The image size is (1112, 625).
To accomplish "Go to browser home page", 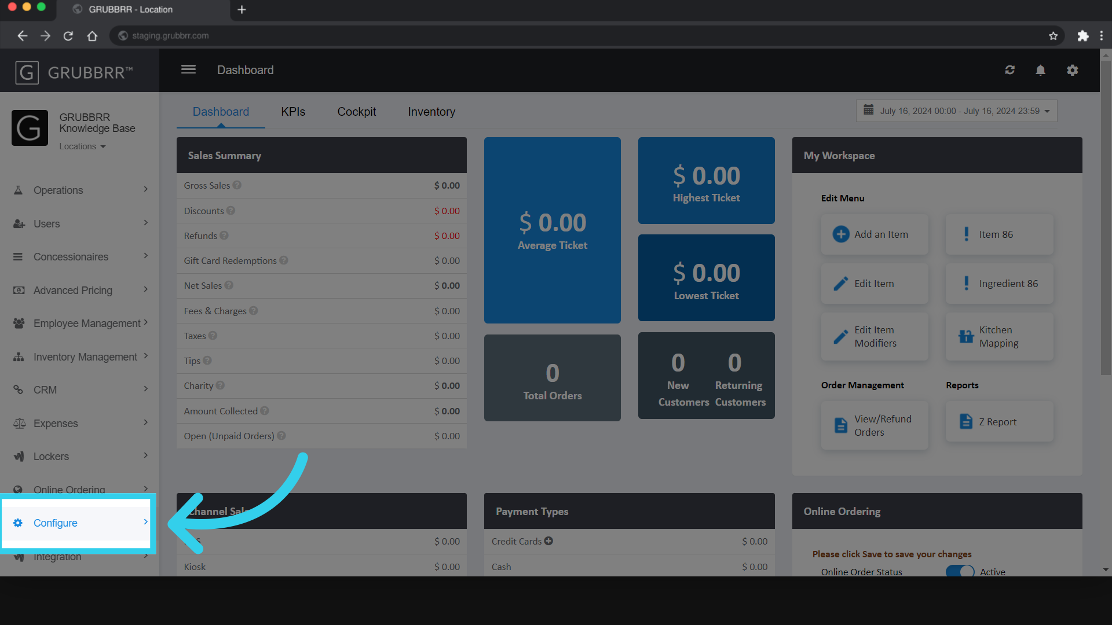I will [92, 36].
